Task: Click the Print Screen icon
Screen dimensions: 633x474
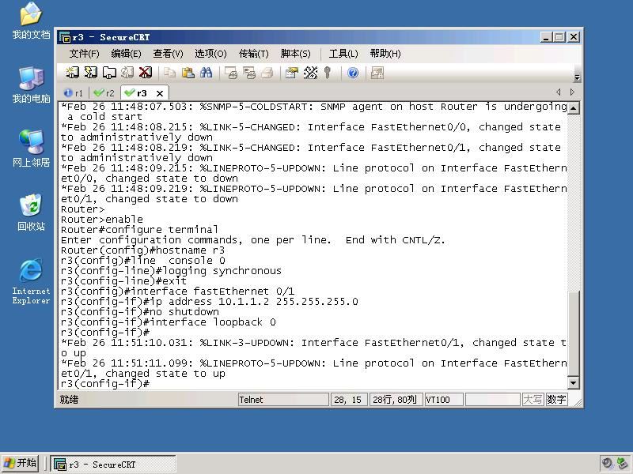Action: tap(231, 73)
